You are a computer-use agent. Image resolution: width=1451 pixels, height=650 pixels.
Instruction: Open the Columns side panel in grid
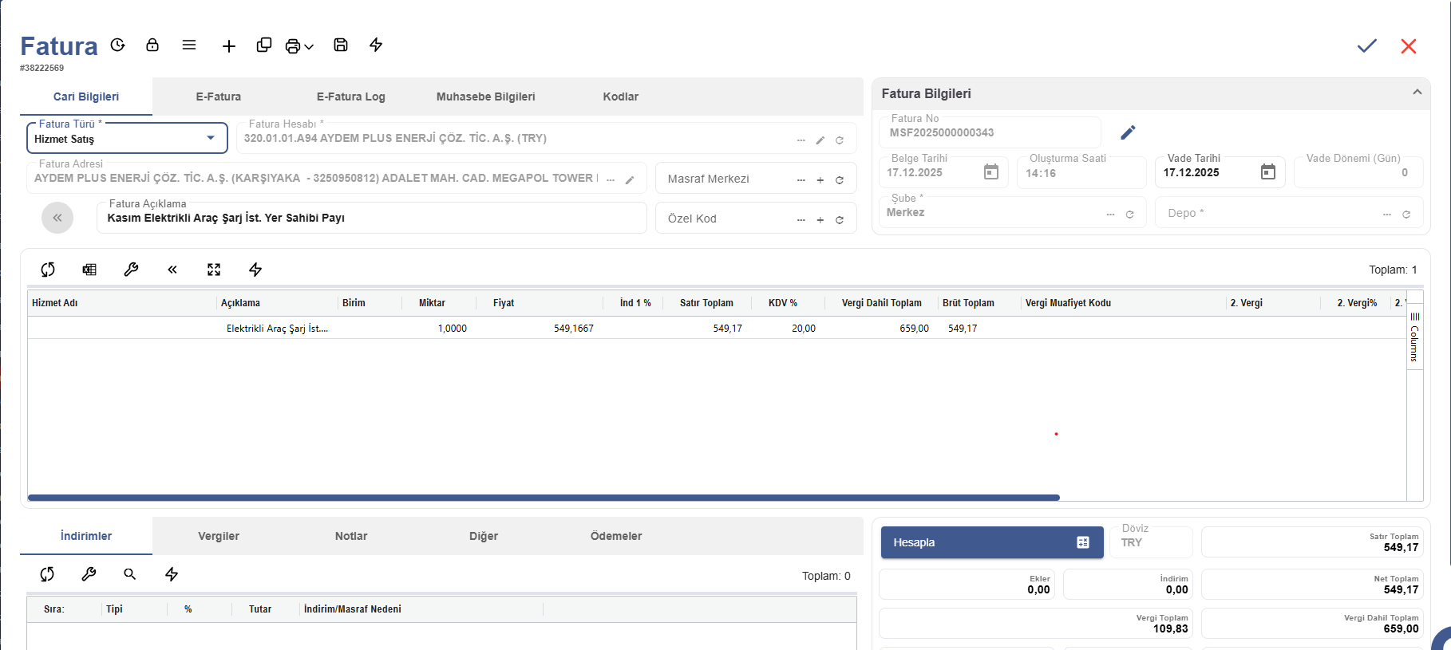[1414, 338]
